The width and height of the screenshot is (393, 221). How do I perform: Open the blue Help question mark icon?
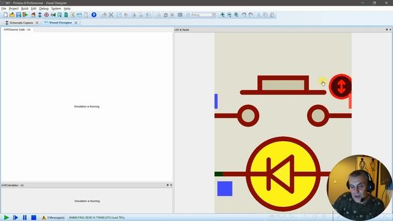[x=94, y=15]
